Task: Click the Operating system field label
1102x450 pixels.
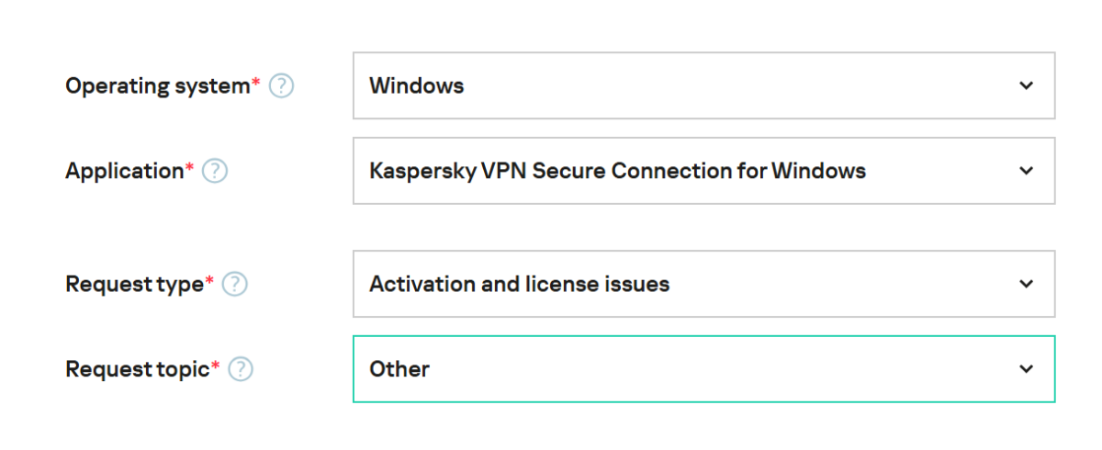Action: pos(157,86)
